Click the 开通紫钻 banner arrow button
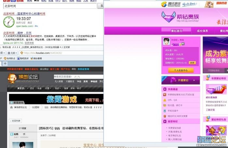 [194, 80]
